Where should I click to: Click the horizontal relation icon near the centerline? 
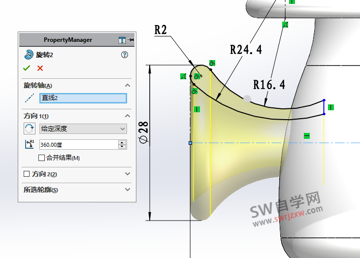coord(307,135)
